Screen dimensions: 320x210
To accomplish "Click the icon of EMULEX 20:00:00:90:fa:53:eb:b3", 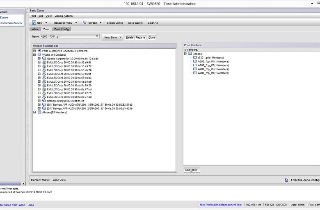I will tap(44, 78).
